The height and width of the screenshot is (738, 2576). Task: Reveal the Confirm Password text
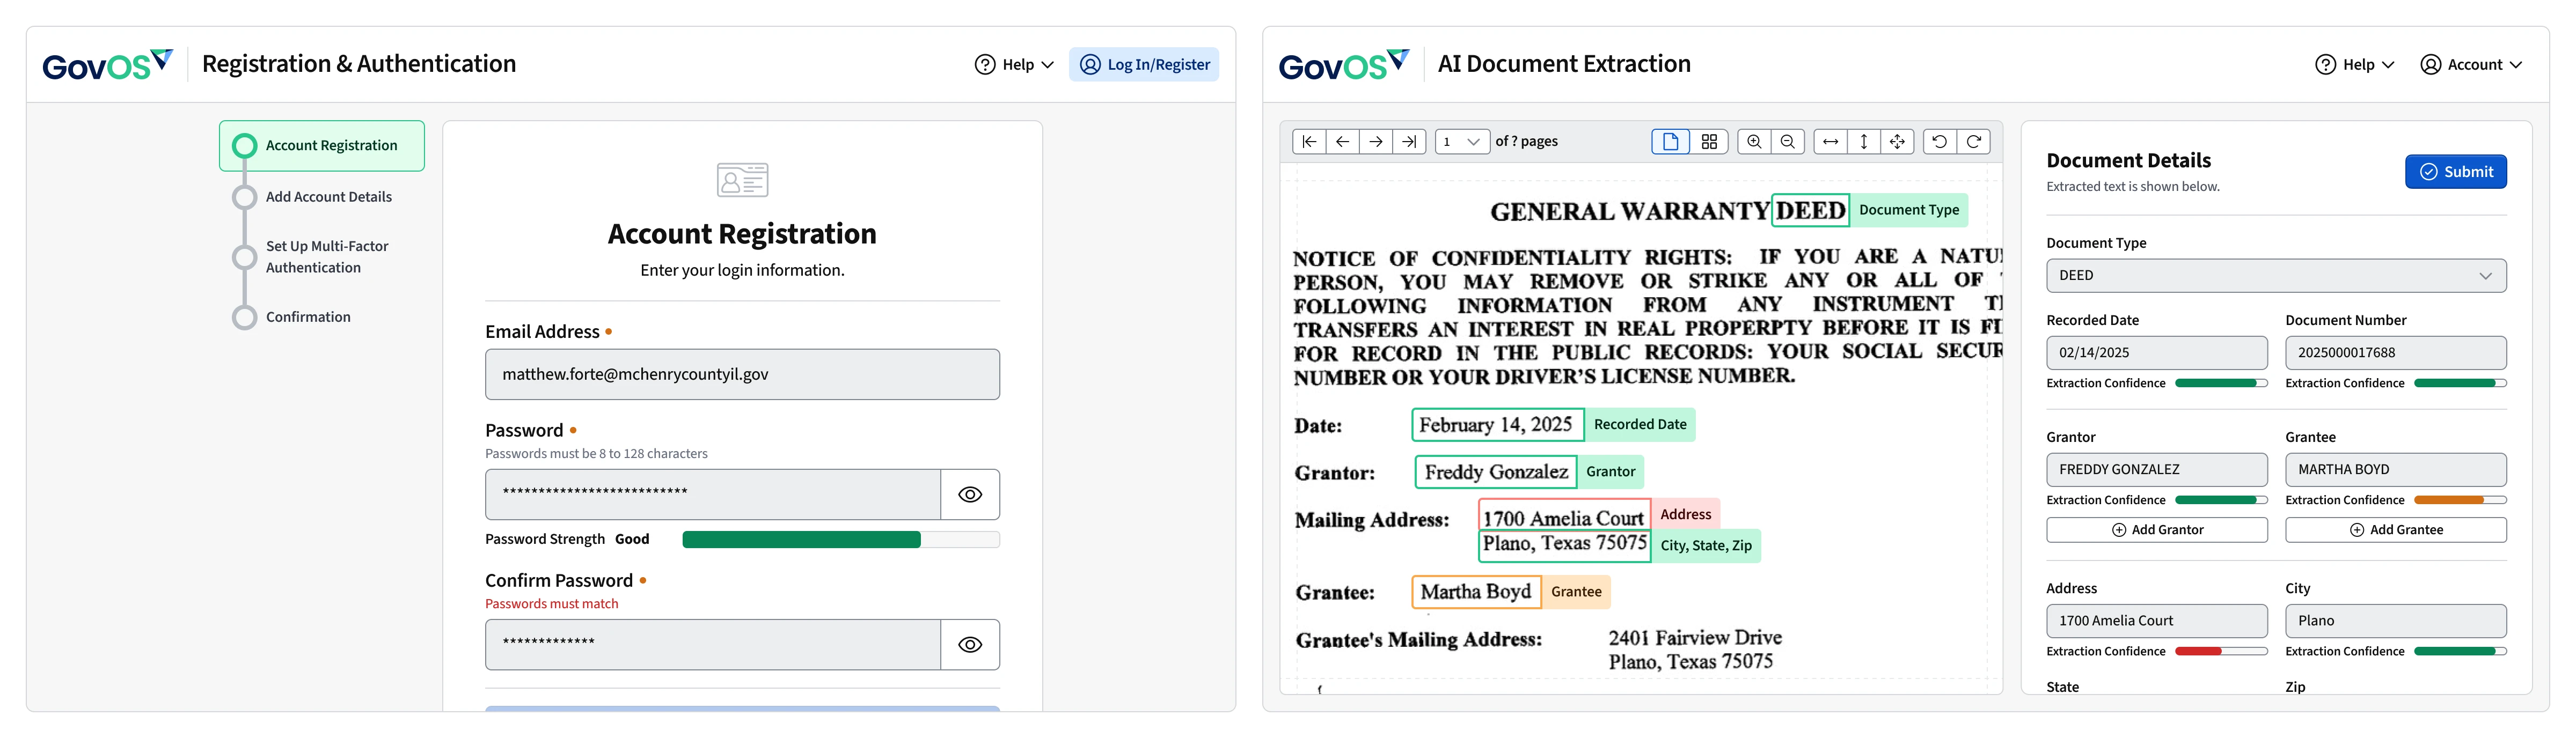(x=969, y=645)
